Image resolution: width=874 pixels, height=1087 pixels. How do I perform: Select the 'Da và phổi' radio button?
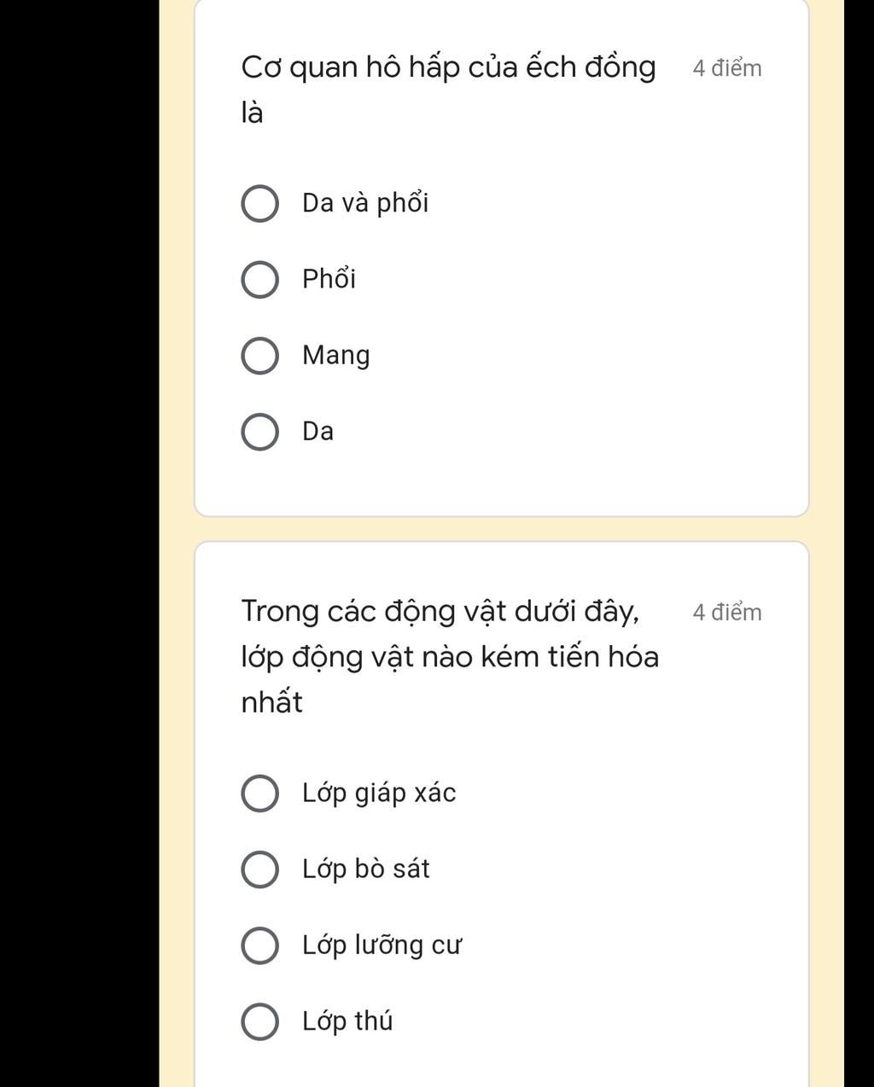click(259, 204)
